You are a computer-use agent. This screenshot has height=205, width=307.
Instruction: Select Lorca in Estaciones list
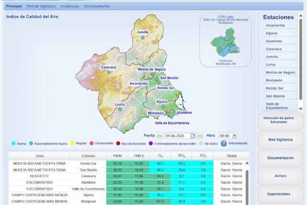[x=271, y=64]
